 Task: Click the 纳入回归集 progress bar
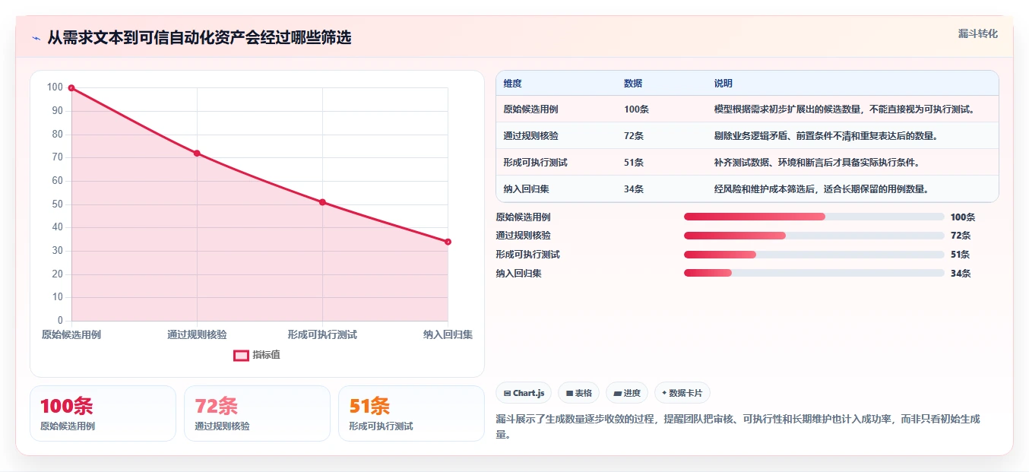tap(814, 273)
